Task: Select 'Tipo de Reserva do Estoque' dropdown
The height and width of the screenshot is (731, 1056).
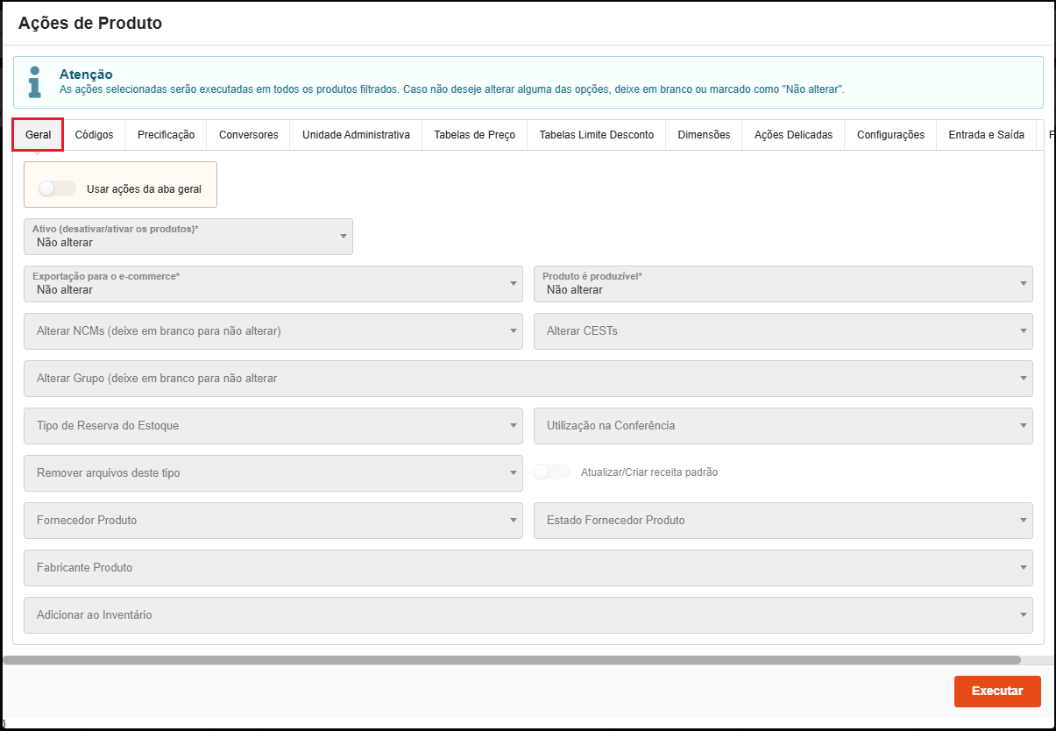Action: 273,426
